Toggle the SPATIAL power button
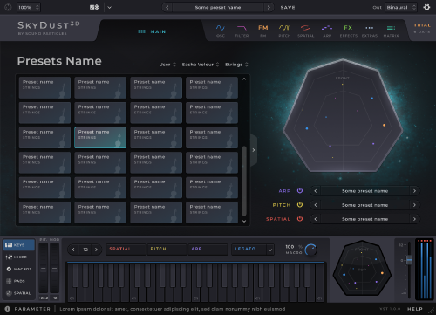 coord(300,218)
